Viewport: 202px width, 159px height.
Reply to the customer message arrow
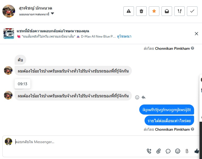point(143,97)
